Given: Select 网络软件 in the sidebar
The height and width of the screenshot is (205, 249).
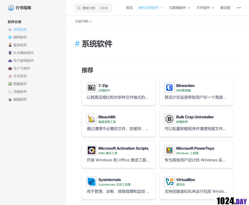Looking at the screenshot, I should click(20, 37).
